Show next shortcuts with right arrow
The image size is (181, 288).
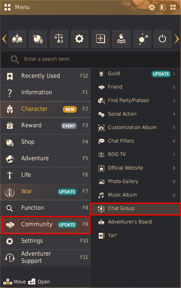pos(176,39)
